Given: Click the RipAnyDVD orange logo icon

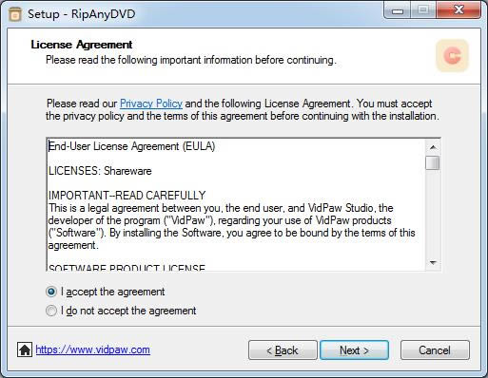Looking at the screenshot, I should [452, 56].
